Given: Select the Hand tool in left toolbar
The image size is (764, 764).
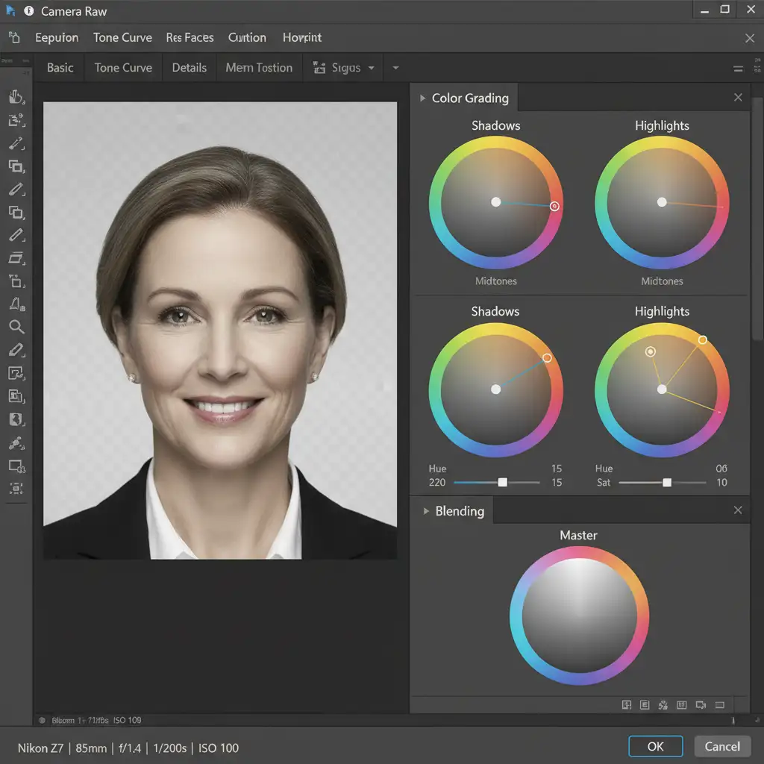Looking at the screenshot, I should tap(16, 97).
